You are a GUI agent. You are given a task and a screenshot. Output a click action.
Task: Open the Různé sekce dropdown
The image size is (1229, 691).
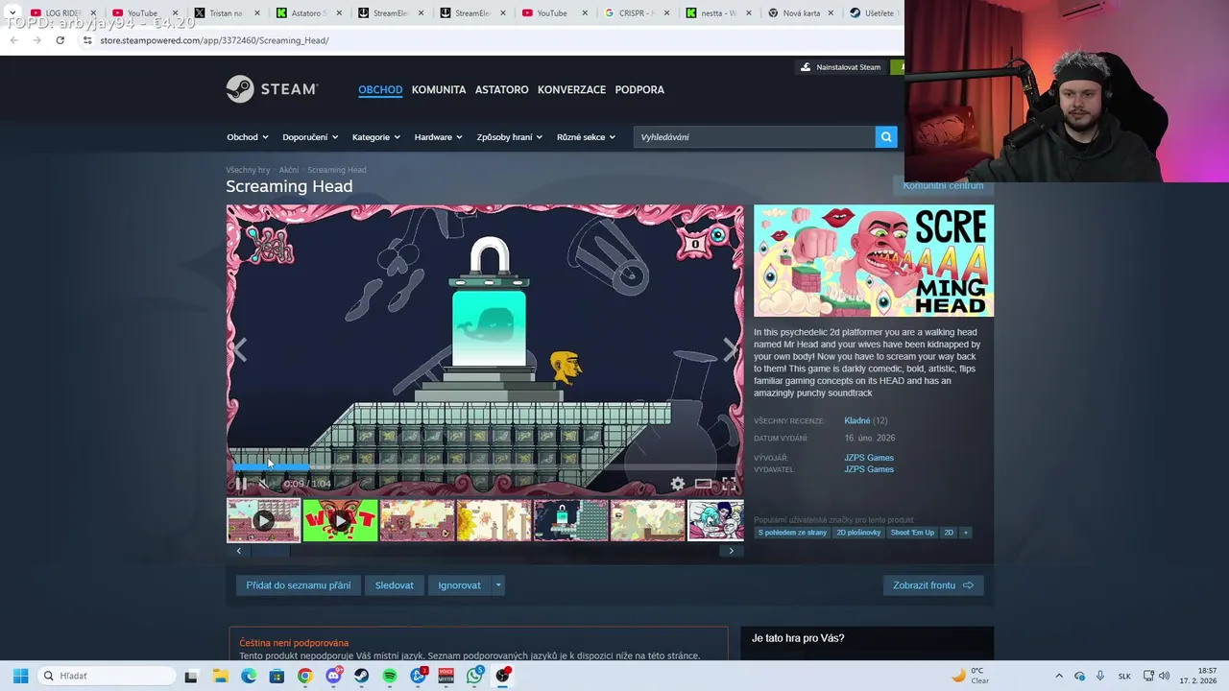pos(587,137)
